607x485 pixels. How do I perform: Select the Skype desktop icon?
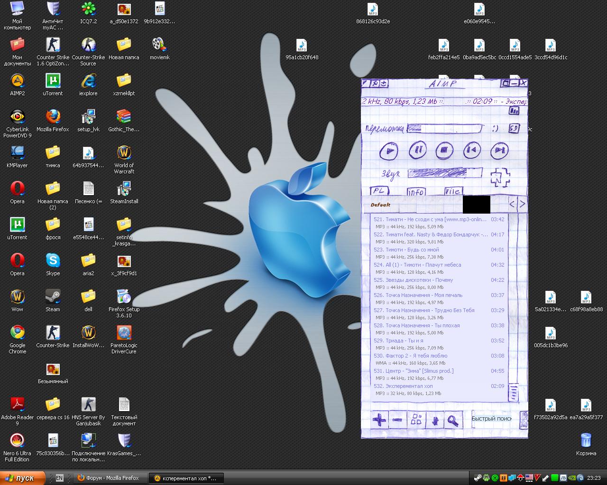click(53, 265)
